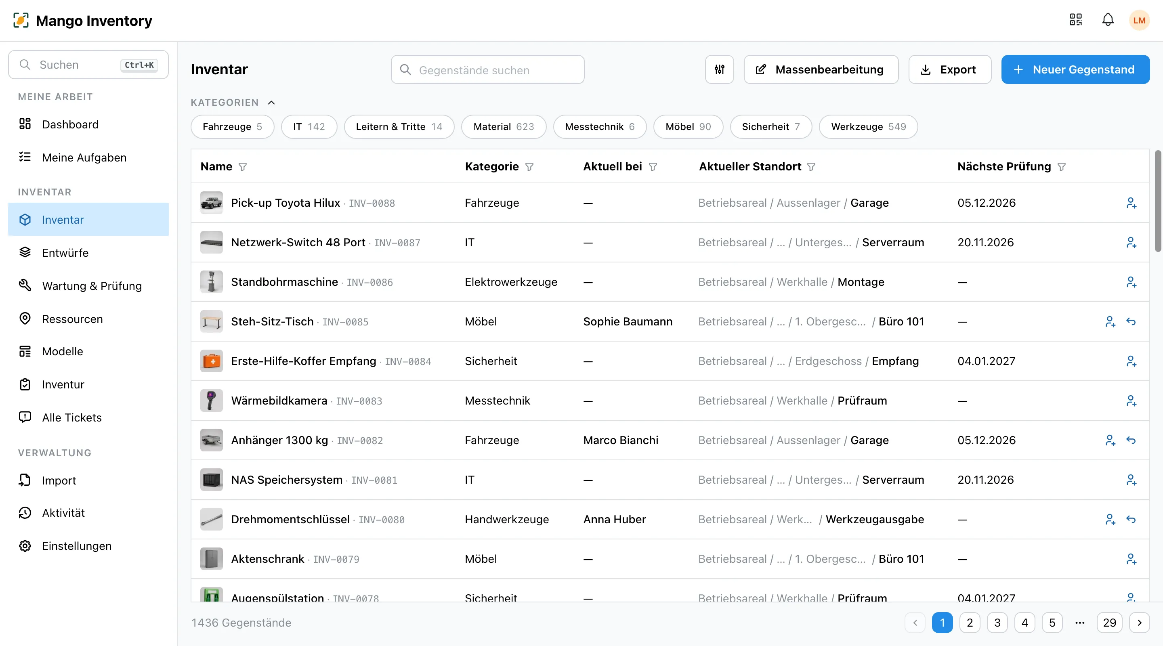This screenshot has height=646, width=1163.
Task: Assign NAS Speichersystem to a user
Action: [1131, 480]
